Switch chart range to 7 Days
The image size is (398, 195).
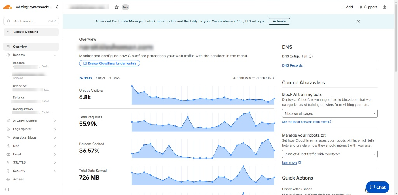[x=100, y=78]
